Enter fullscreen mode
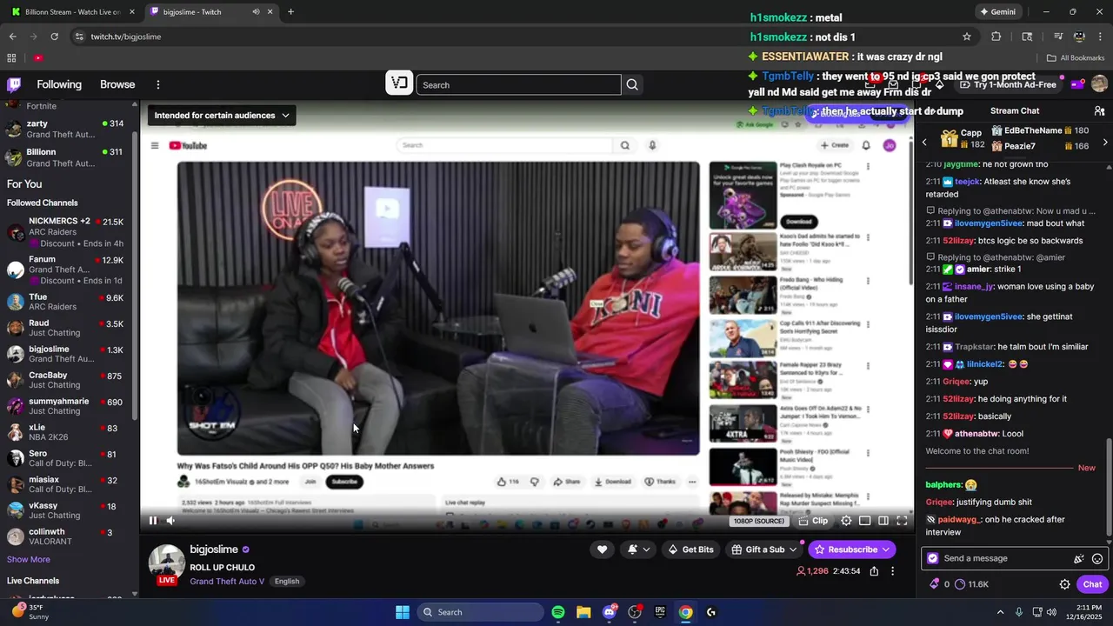This screenshot has height=626, width=1113. coord(902,521)
